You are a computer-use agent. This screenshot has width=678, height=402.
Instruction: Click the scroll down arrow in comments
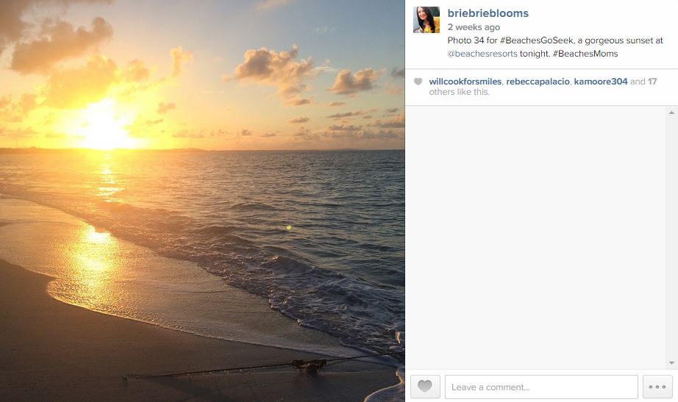tap(671, 362)
